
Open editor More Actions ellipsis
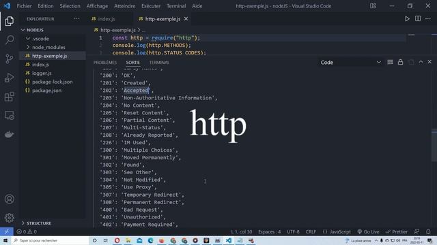coord(428,19)
